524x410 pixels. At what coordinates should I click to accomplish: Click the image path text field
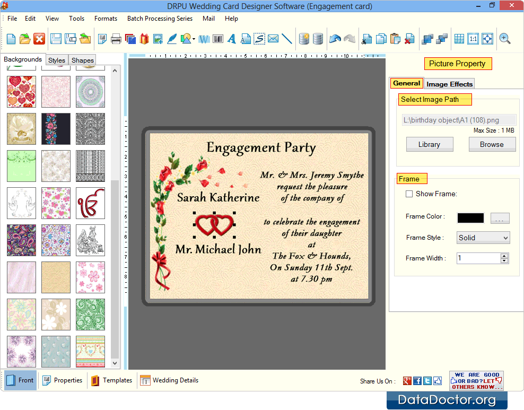click(x=459, y=120)
